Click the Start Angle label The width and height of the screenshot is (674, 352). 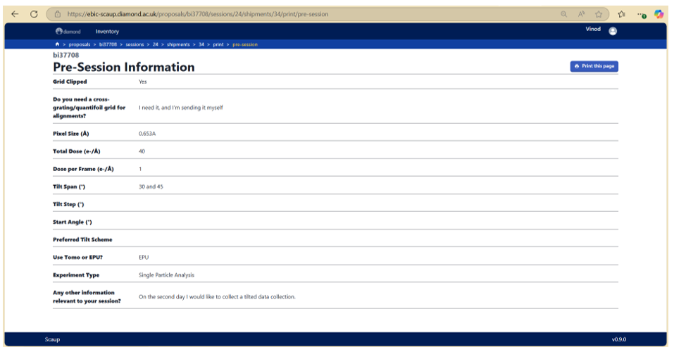[x=73, y=222]
